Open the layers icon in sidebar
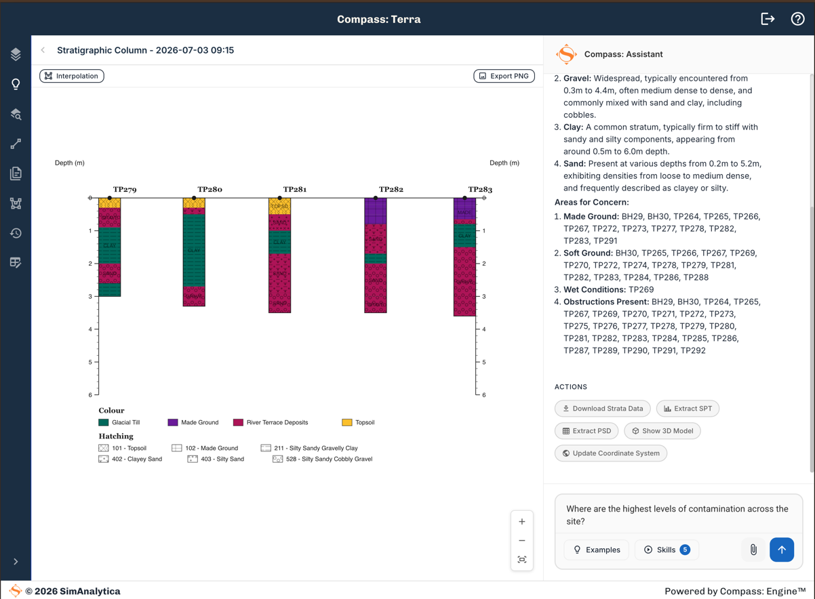This screenshot has height=599, width=815. click(x=16, y=54)
